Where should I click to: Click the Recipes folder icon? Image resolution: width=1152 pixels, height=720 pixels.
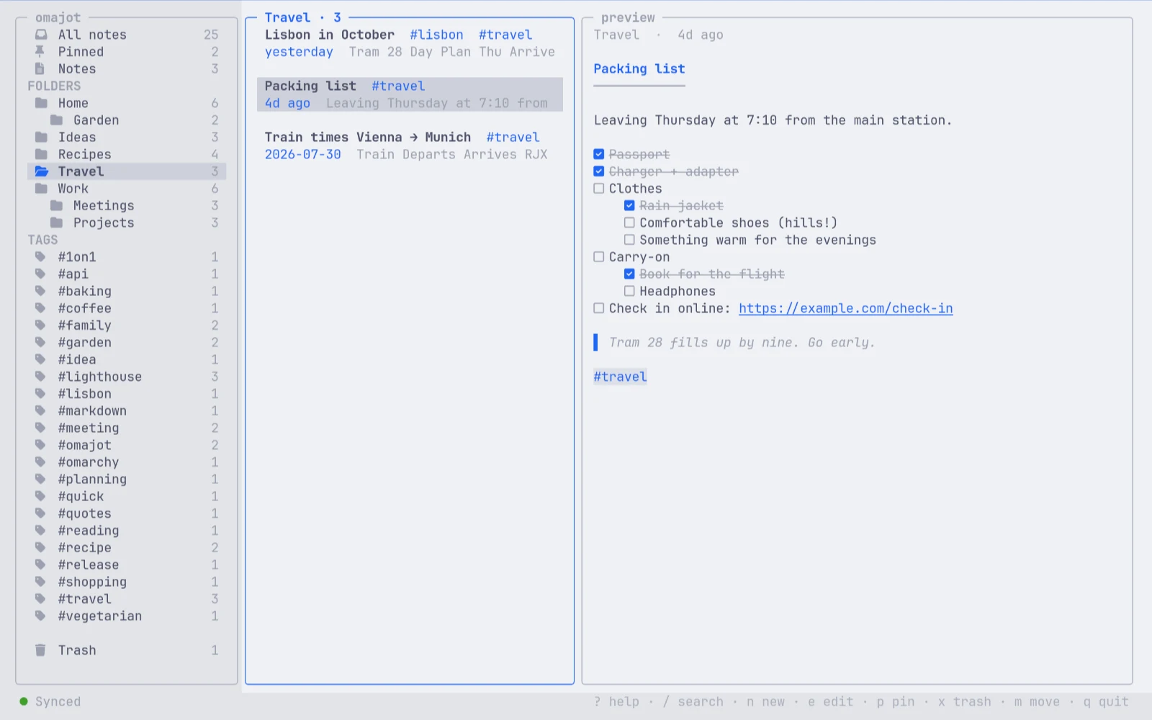[41, 154]
